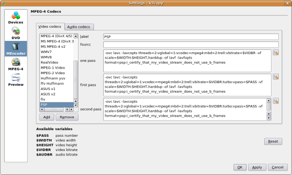Select MPEG-1 Video in the codec list
This screenshot has width=292, height=175.
click(57, 68)
